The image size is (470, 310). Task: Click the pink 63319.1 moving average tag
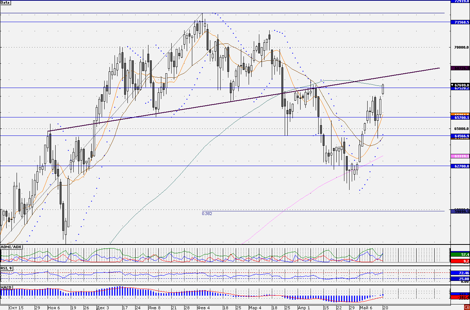click(x=460, y=156)
